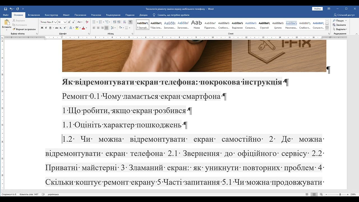Viewport: 359px width, 202px height.
Task: Expand the Styles gallery with the More arrow
Action: 327,28
